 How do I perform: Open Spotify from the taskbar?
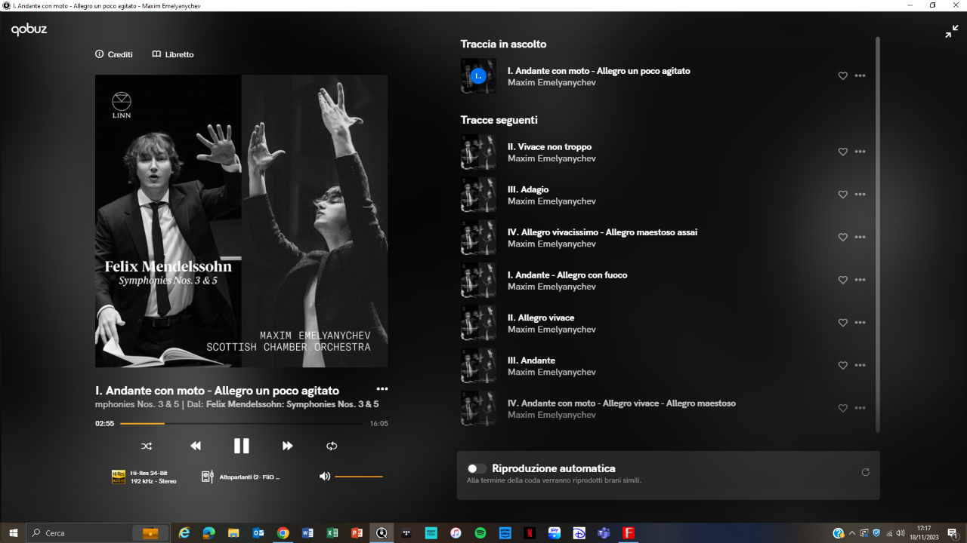pos(480,533)
